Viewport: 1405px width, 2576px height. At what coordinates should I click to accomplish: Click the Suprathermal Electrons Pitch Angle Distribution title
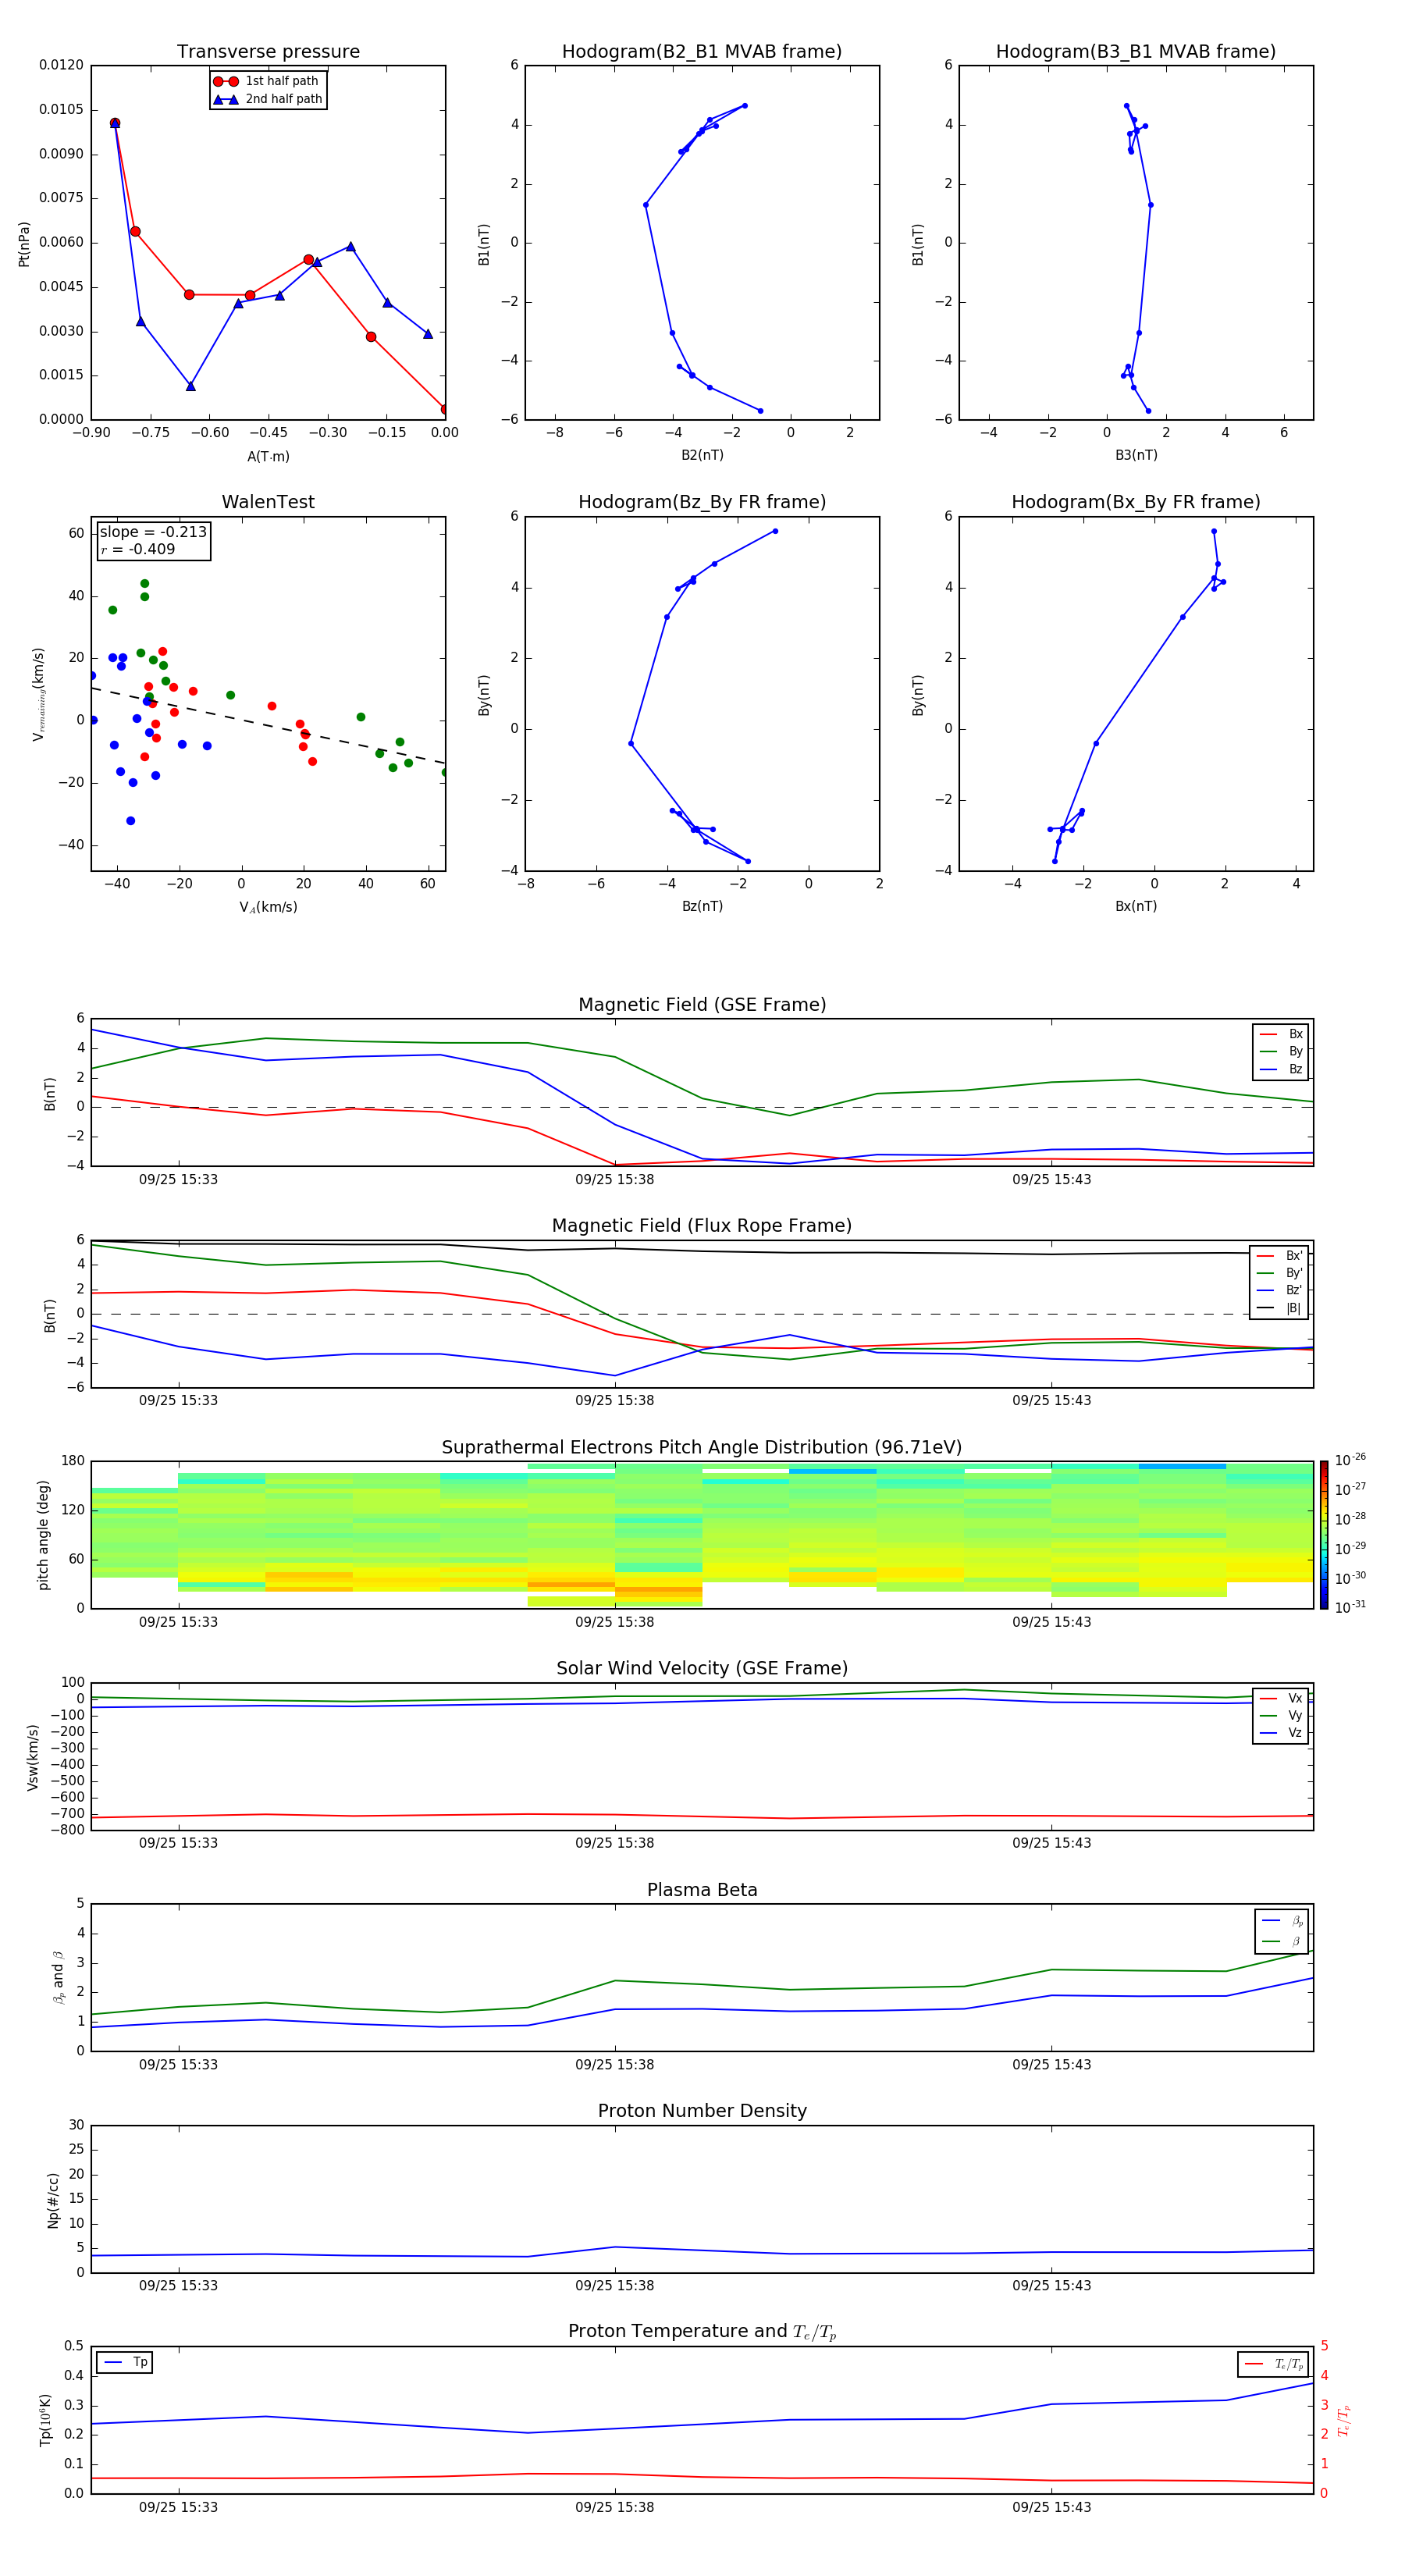click(702, 1448)
